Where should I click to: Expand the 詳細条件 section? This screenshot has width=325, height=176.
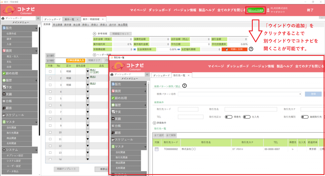(x=154, y=123)
